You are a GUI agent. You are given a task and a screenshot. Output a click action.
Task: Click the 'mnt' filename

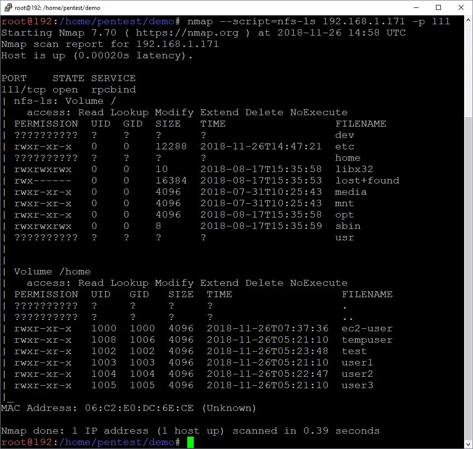[x=344, y=204]
